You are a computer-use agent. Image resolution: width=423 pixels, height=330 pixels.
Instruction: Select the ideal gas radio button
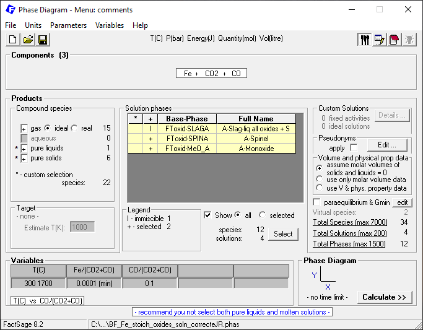coord(48,128)
